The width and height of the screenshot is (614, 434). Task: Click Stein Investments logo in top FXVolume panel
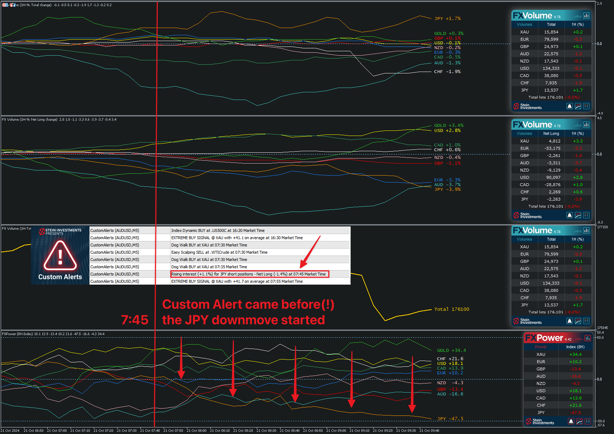point(527,106)
